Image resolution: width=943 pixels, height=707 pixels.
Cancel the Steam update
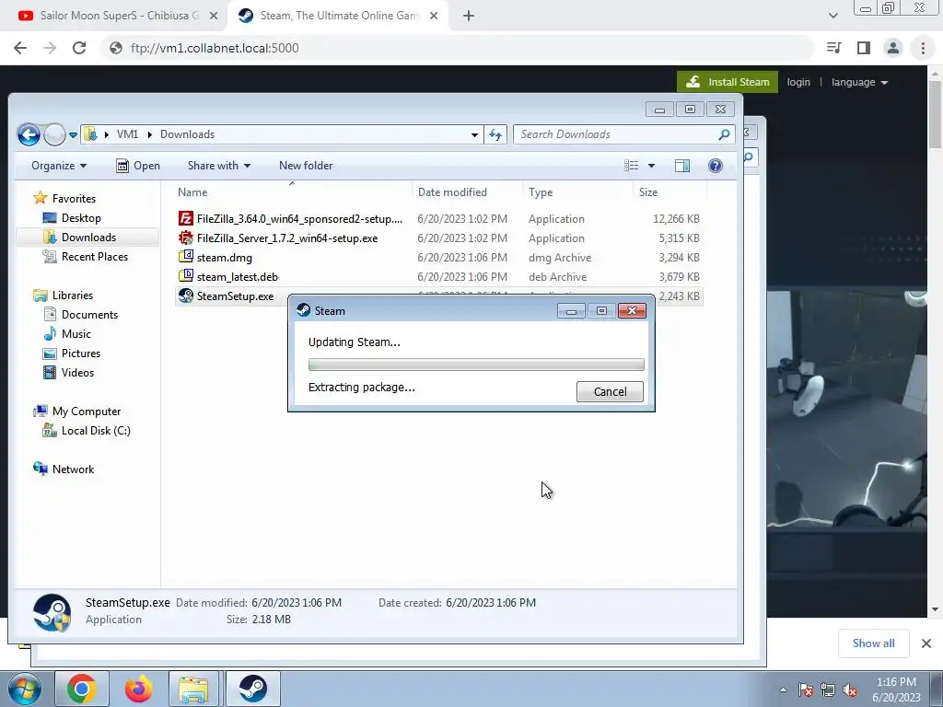[610, 391]
